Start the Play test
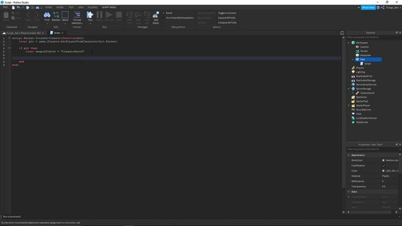The width and height of the screenshot is (402, 226). coord(90,16)
